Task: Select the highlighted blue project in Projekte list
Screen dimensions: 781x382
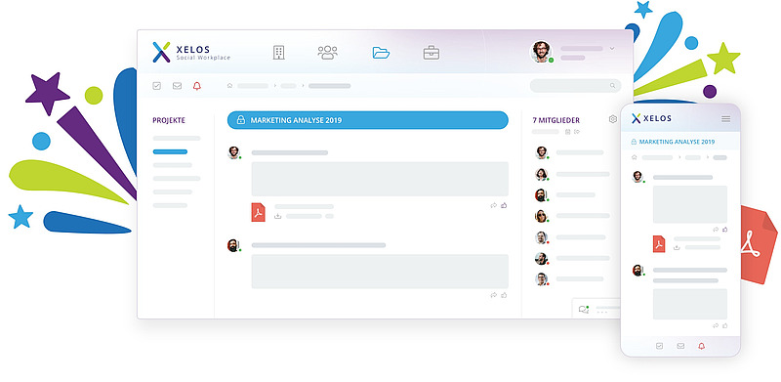Action: tap(170, 151)
